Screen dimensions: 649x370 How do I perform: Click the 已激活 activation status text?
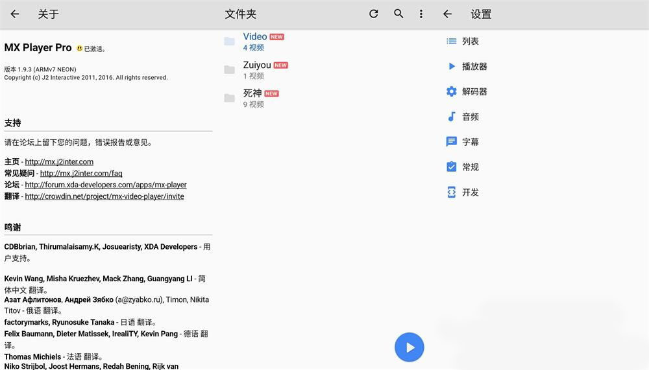[95, 49]
